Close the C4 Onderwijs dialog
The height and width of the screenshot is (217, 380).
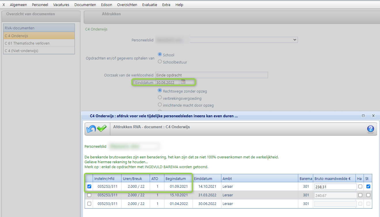[x=373, y=116]
